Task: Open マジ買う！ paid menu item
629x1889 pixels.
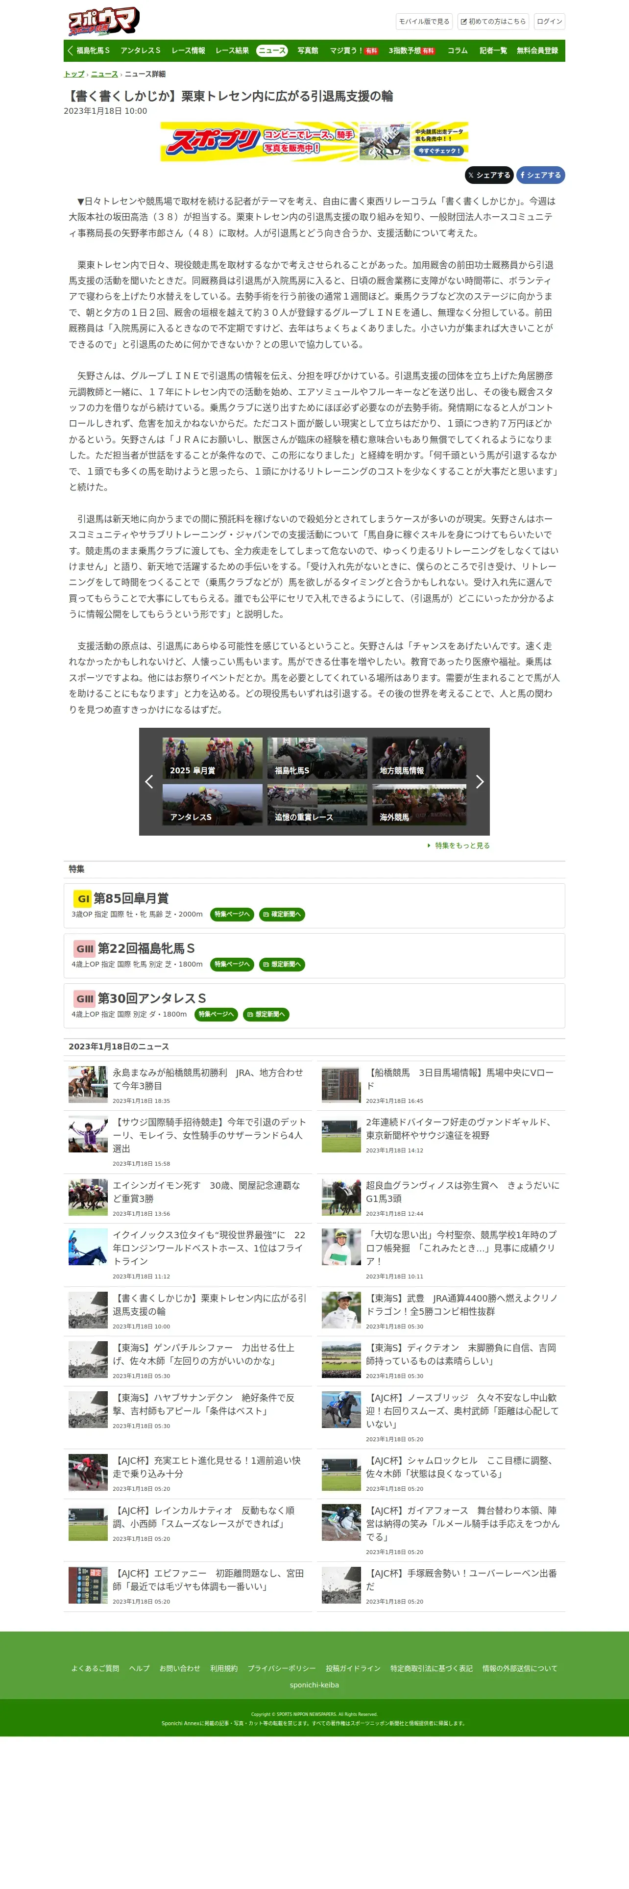Action: click(354, 51)
